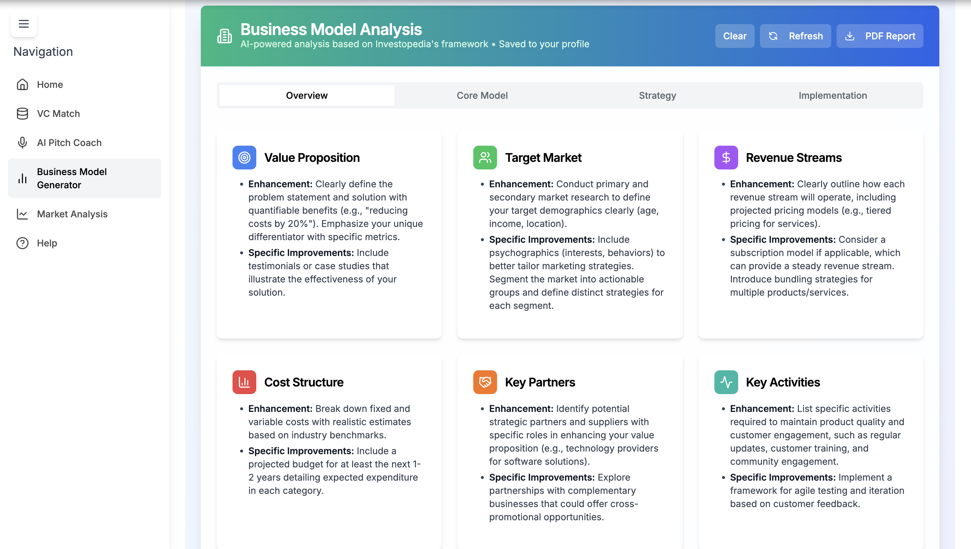This screenshot has width=971, height=549.
Task: Click the blue target icon for Value Proposition
Action: click(244, 158)
